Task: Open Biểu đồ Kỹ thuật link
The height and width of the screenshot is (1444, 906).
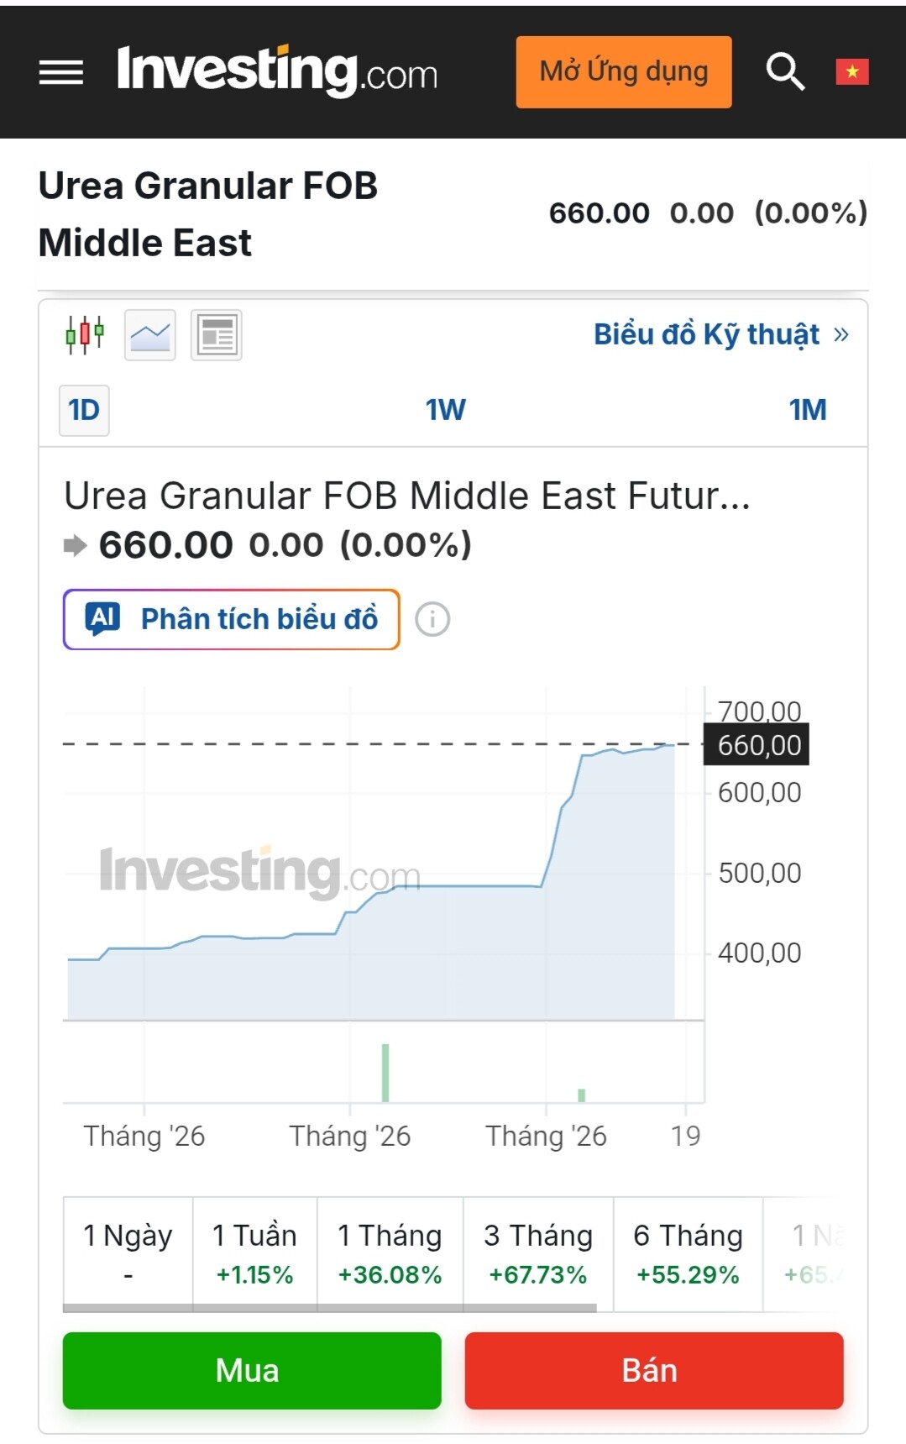Action: (x=720, y=334)
